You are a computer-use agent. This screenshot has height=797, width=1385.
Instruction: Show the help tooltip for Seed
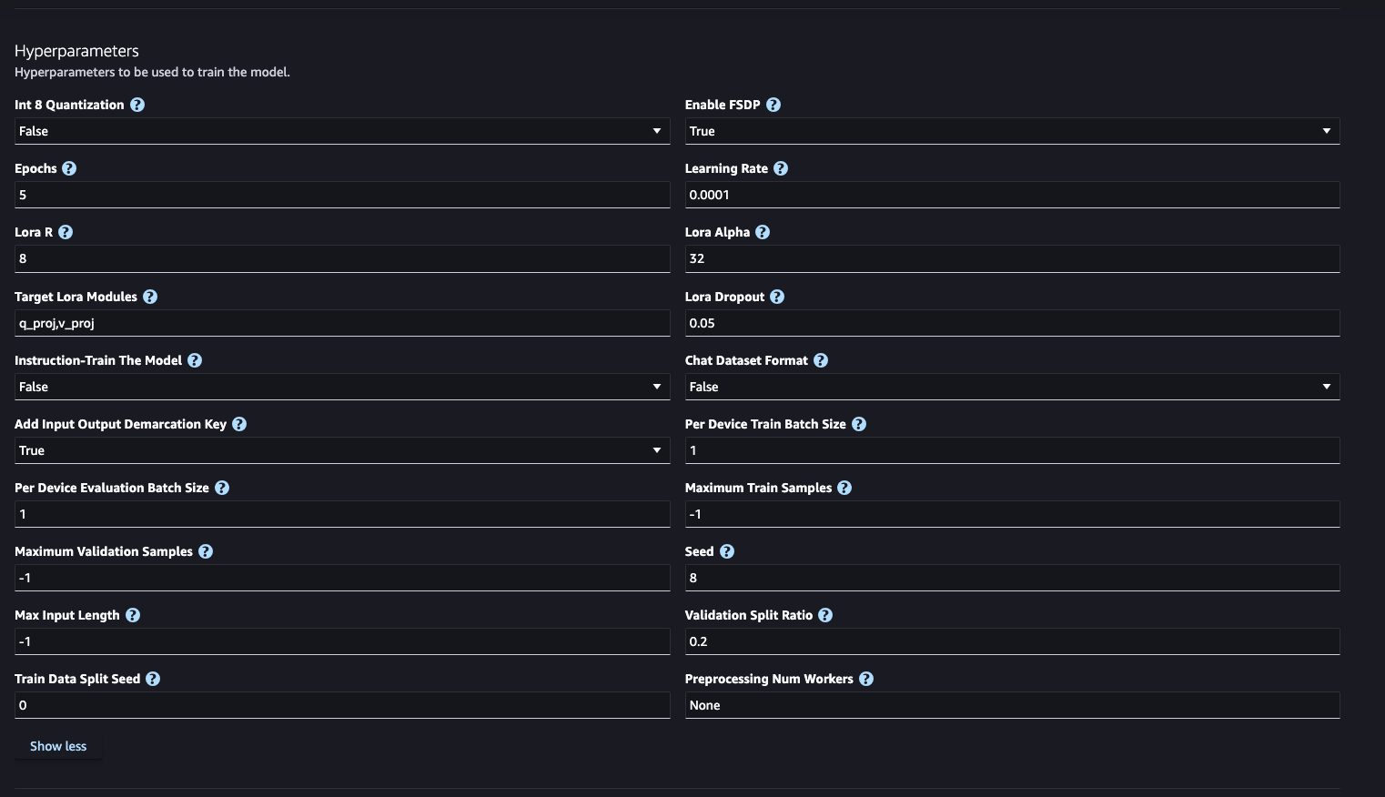click(x=727, y=551)
